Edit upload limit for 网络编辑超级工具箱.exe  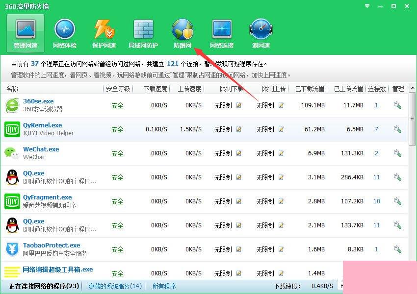tap(281, 273)
